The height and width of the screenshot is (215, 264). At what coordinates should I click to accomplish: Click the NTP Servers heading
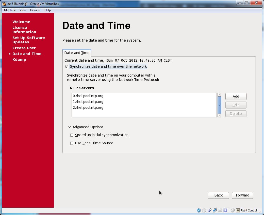(x=82, y=88)
